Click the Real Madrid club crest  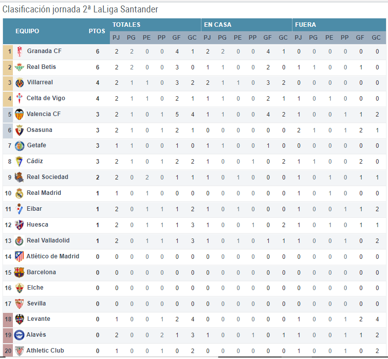[20, 193]
